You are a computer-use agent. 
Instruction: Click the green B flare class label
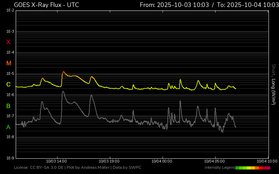tap(8, 106)
